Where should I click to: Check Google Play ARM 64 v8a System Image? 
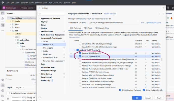tap(80, 44)
